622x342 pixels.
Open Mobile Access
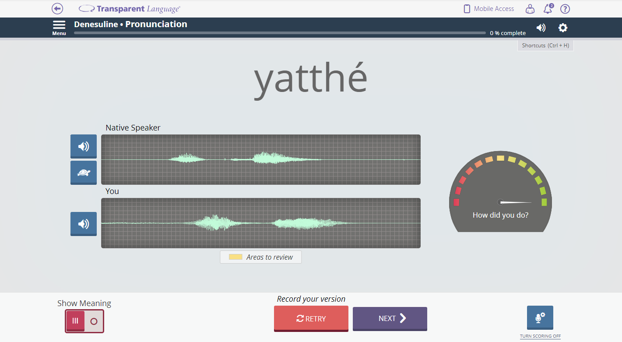[x=488, y=9]
